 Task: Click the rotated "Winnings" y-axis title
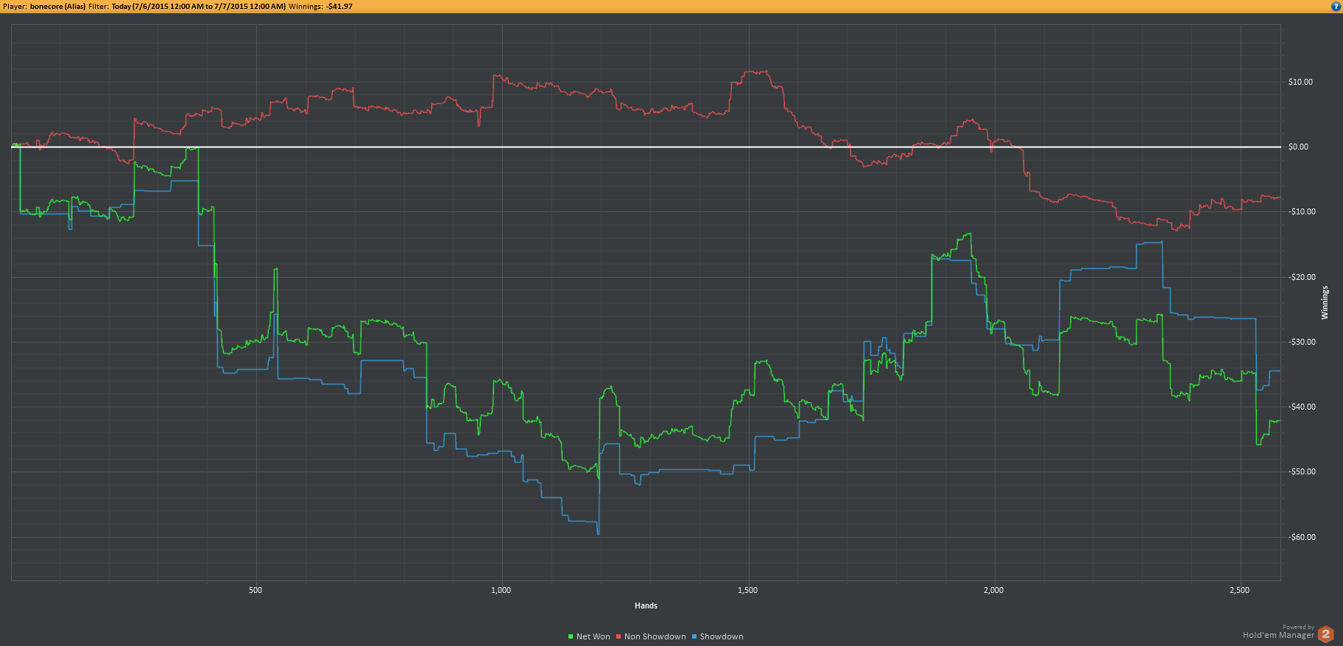[x=1325, y=303]
